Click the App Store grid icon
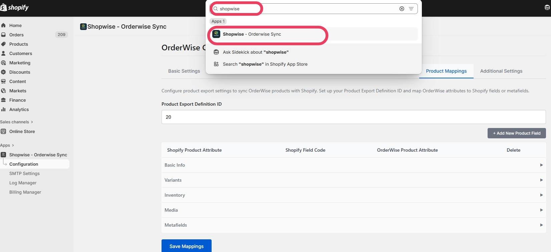 (216, 64)
